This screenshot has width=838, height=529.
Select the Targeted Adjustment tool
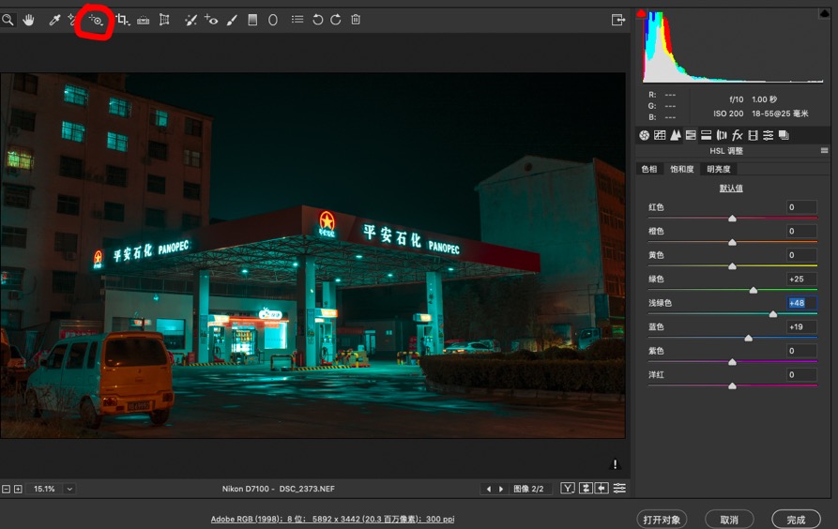coord(97,21)
